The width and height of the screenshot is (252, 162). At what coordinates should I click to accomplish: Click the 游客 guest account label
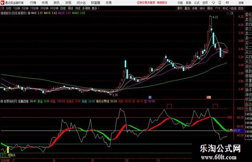click(241, 3)
